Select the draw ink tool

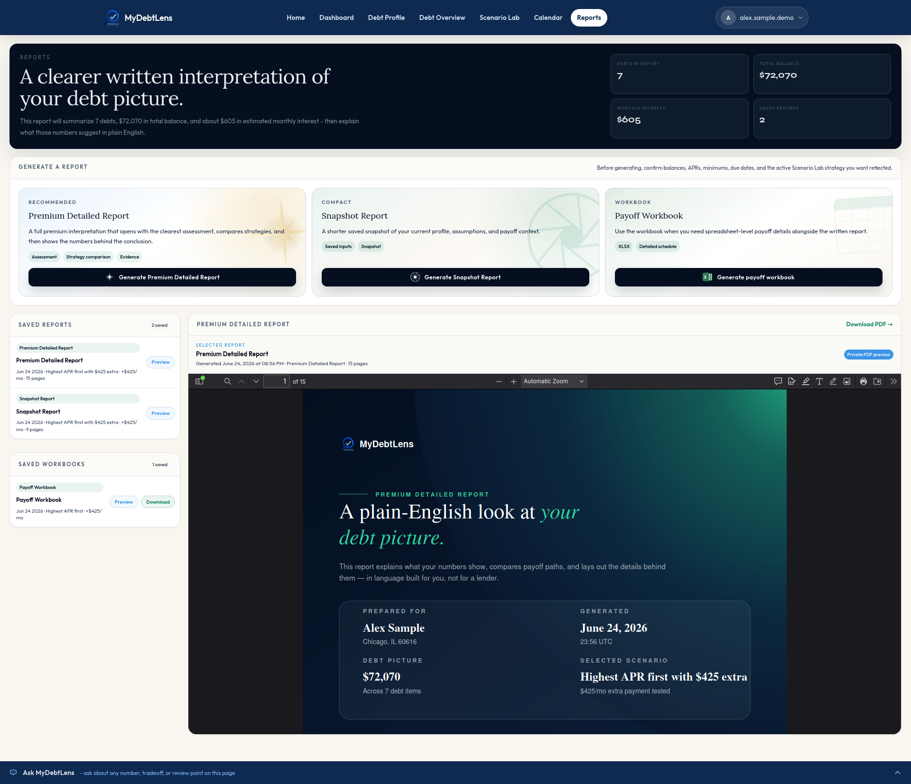point(833,381)
